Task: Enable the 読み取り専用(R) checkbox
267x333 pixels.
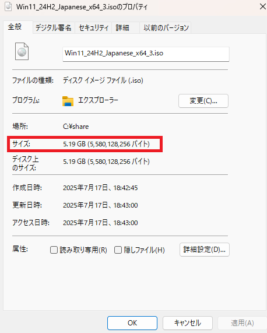Action: (x=54, y=250)
